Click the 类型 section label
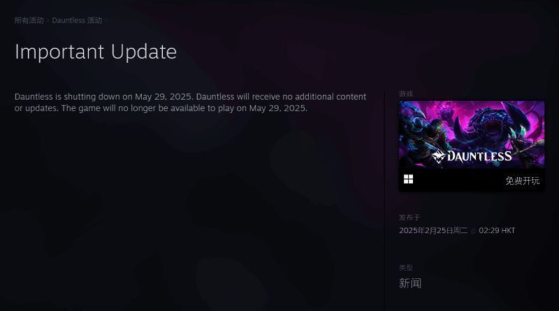Screen dimensions: 559x311 click(x=406, y=267)
